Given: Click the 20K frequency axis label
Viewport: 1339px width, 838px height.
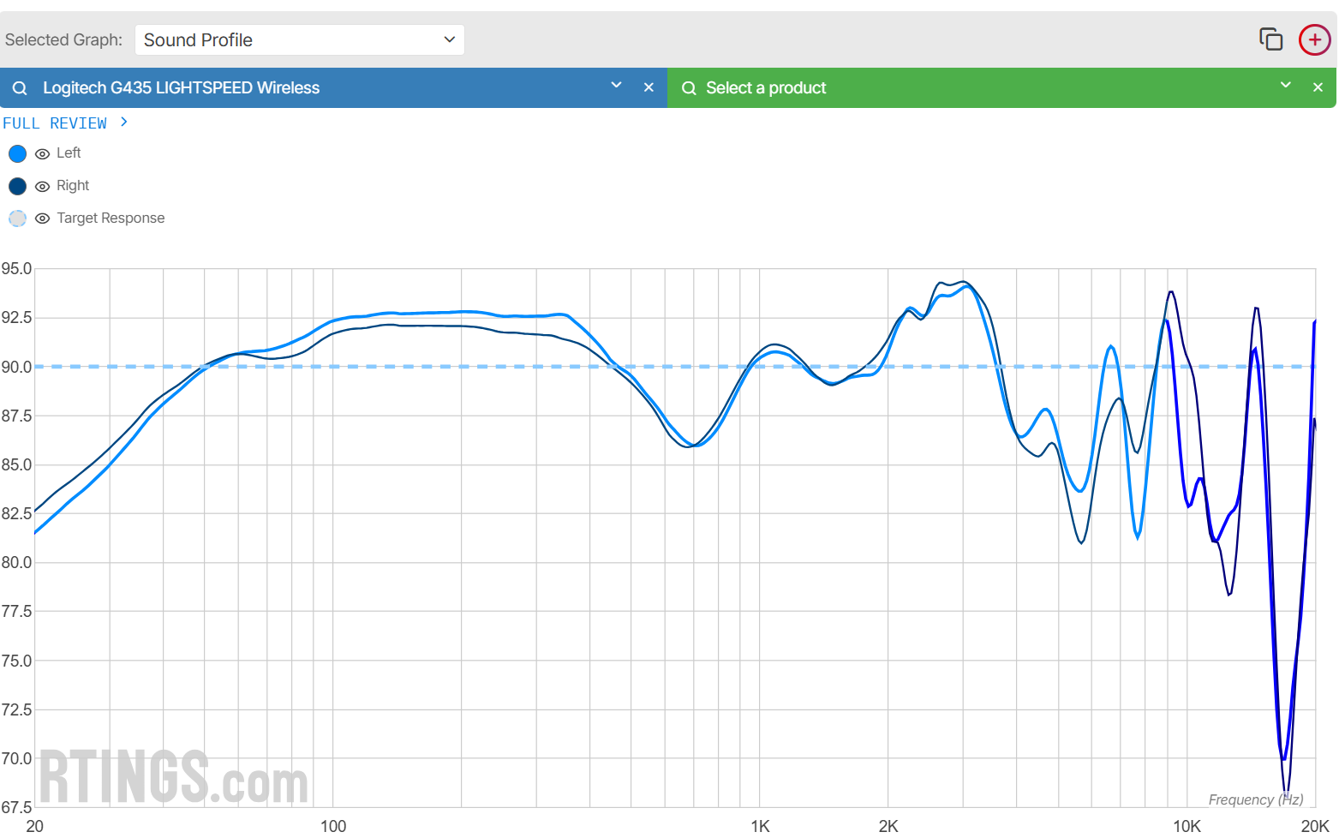Looking at the screenshot, I should tap(1315, 826).
